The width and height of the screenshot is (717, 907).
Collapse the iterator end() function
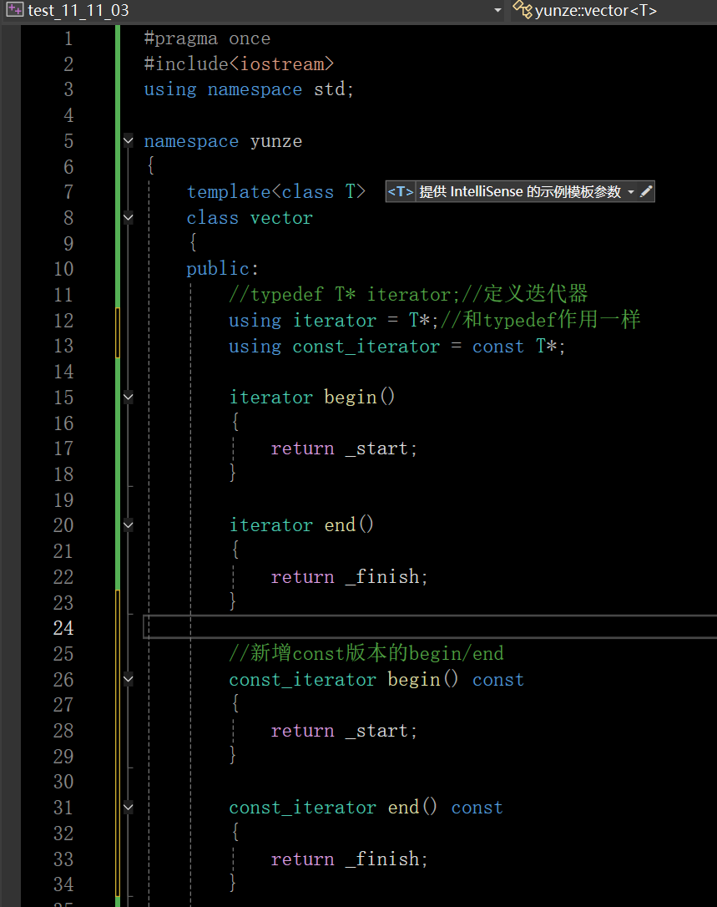(129, 526)
